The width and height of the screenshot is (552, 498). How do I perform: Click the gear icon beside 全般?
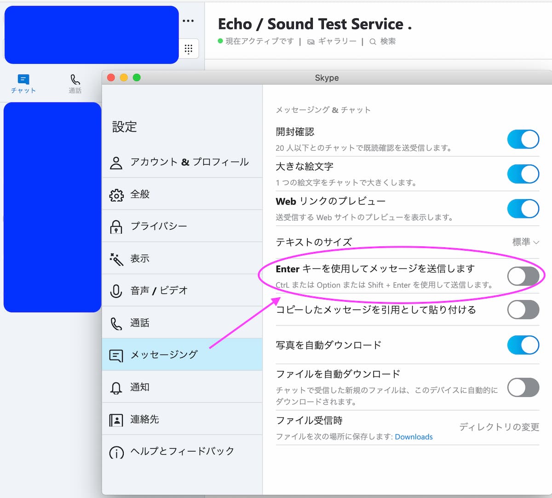tap(116, 195)
